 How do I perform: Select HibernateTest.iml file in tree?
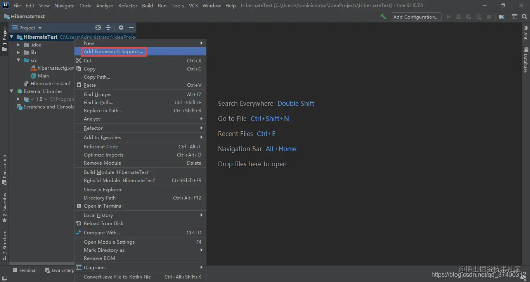[50, 83]
